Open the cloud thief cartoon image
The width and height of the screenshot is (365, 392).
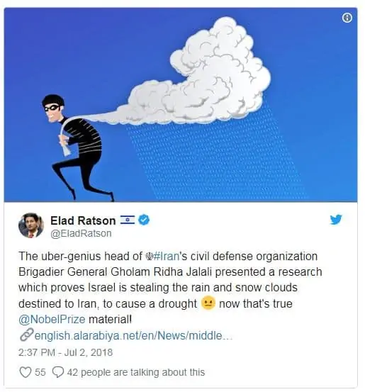181,105
